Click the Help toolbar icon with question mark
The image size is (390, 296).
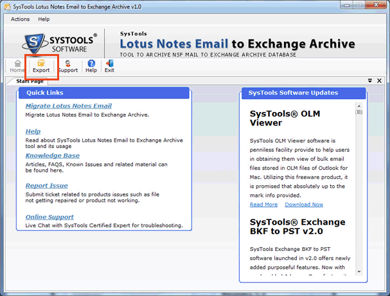pyautogui.click(x=91, y=66)
